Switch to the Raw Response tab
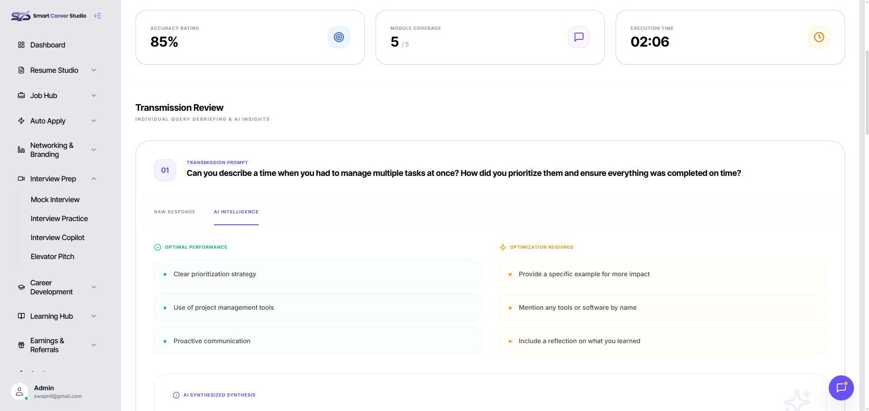 [x=174, y=212]
